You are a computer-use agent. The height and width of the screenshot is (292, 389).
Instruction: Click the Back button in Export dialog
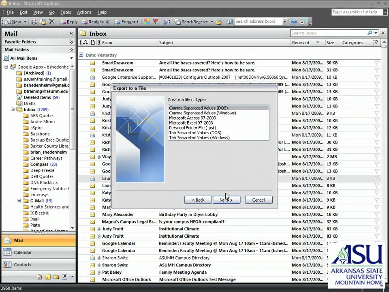198,200
